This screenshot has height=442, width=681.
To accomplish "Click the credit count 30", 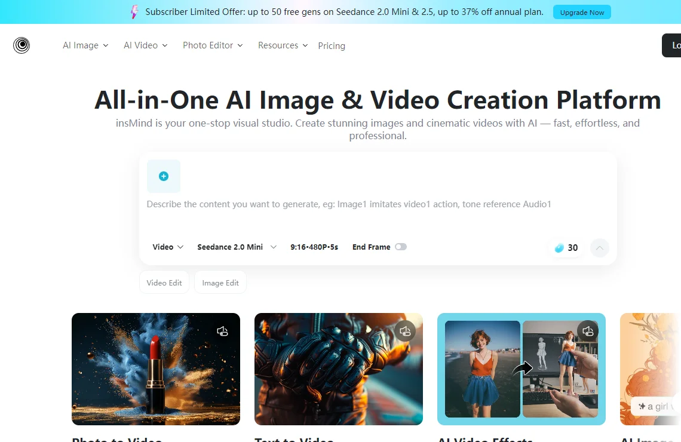I will click(573, 247).
